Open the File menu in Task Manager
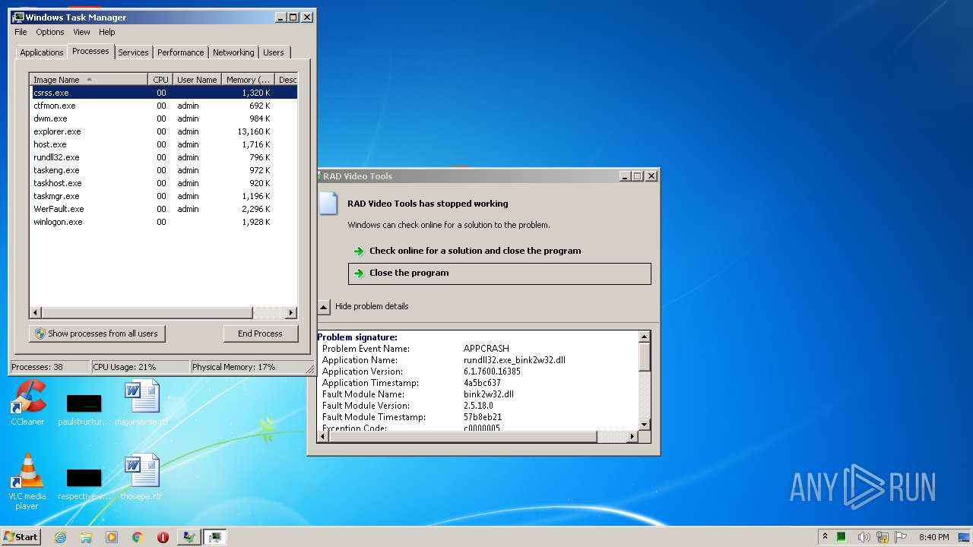 21,32
